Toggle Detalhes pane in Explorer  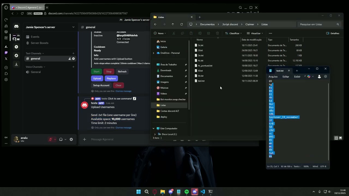tap(333, 33)
